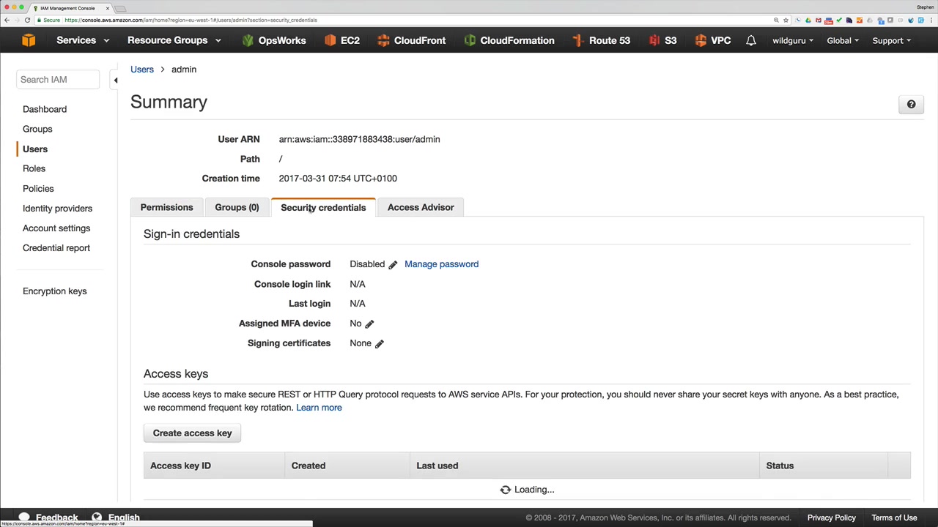This screenshot has width=938, height=527.
Task: Open the Global region dropdown
Action: tap(843, 40)
